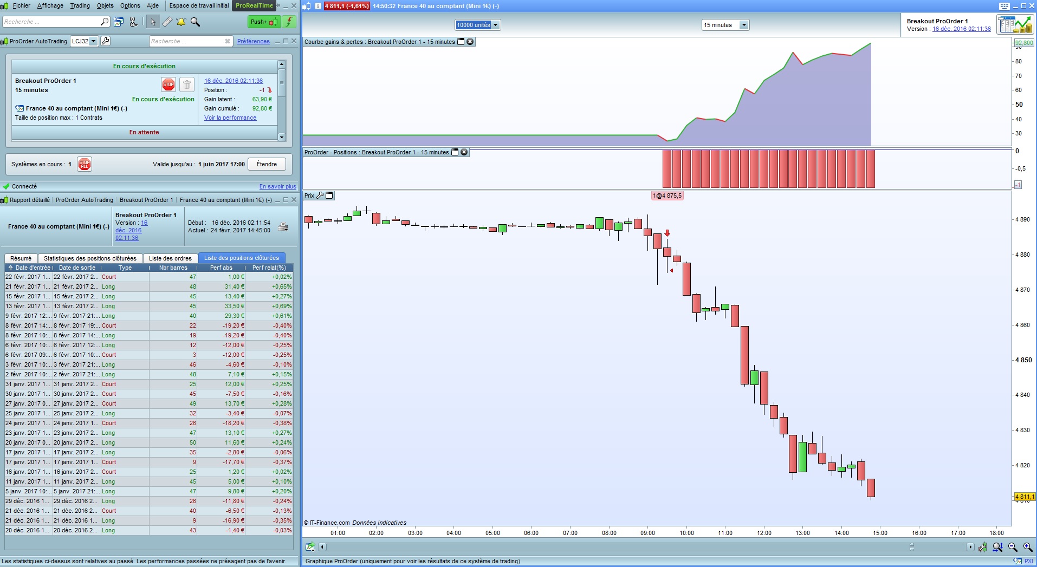Sort by the Nbr barres column
The image size is (1037, 567).
(173, 268)
